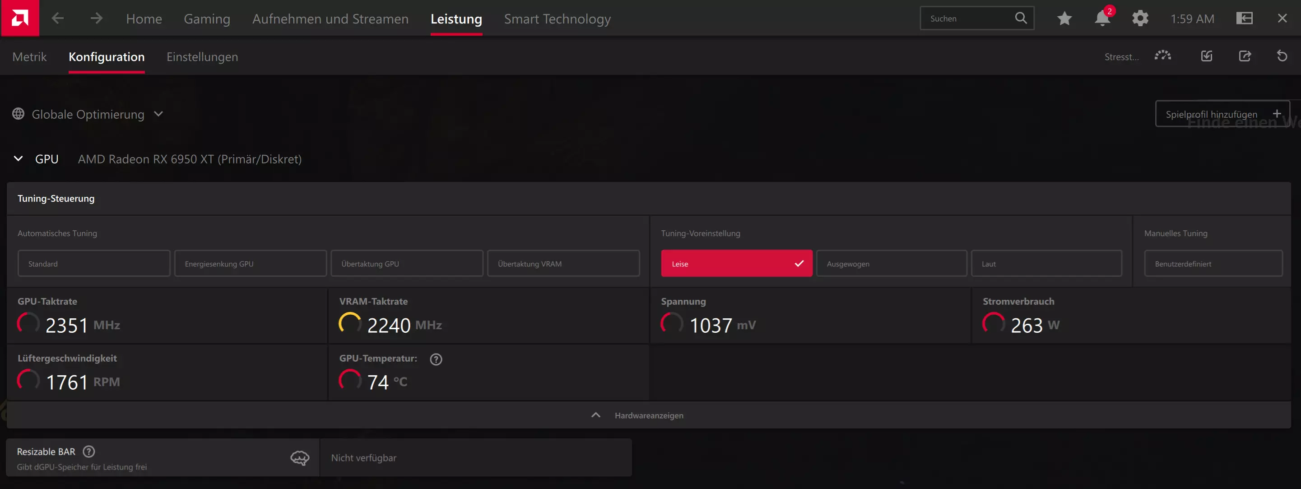Select Benutzerdefiniert manual tuning
The width and height of the screenshot is (1301, 489).
(1213, 264)
